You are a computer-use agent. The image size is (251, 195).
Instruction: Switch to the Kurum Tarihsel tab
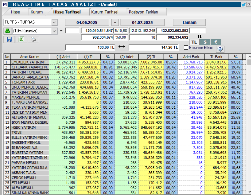click(105, 12)
